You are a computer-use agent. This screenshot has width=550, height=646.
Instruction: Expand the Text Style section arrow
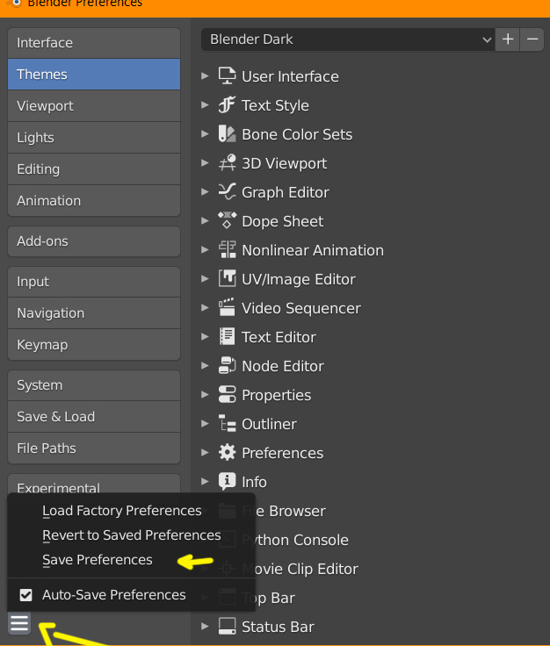pos(206,105)
